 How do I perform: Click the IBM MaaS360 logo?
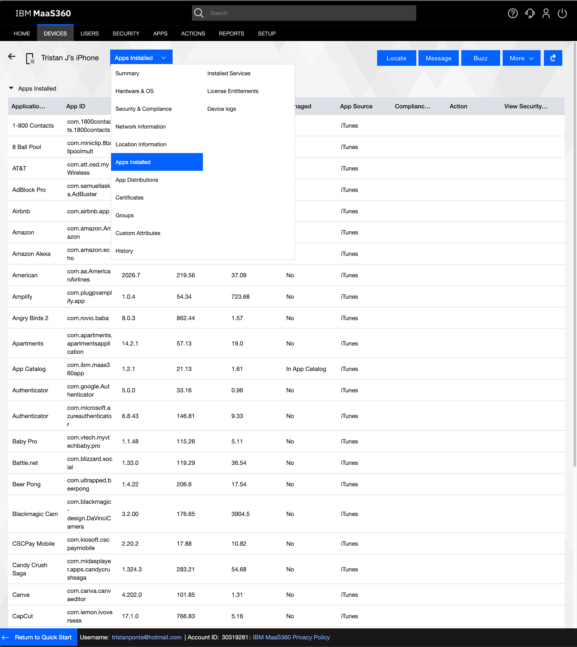point(43,13)
